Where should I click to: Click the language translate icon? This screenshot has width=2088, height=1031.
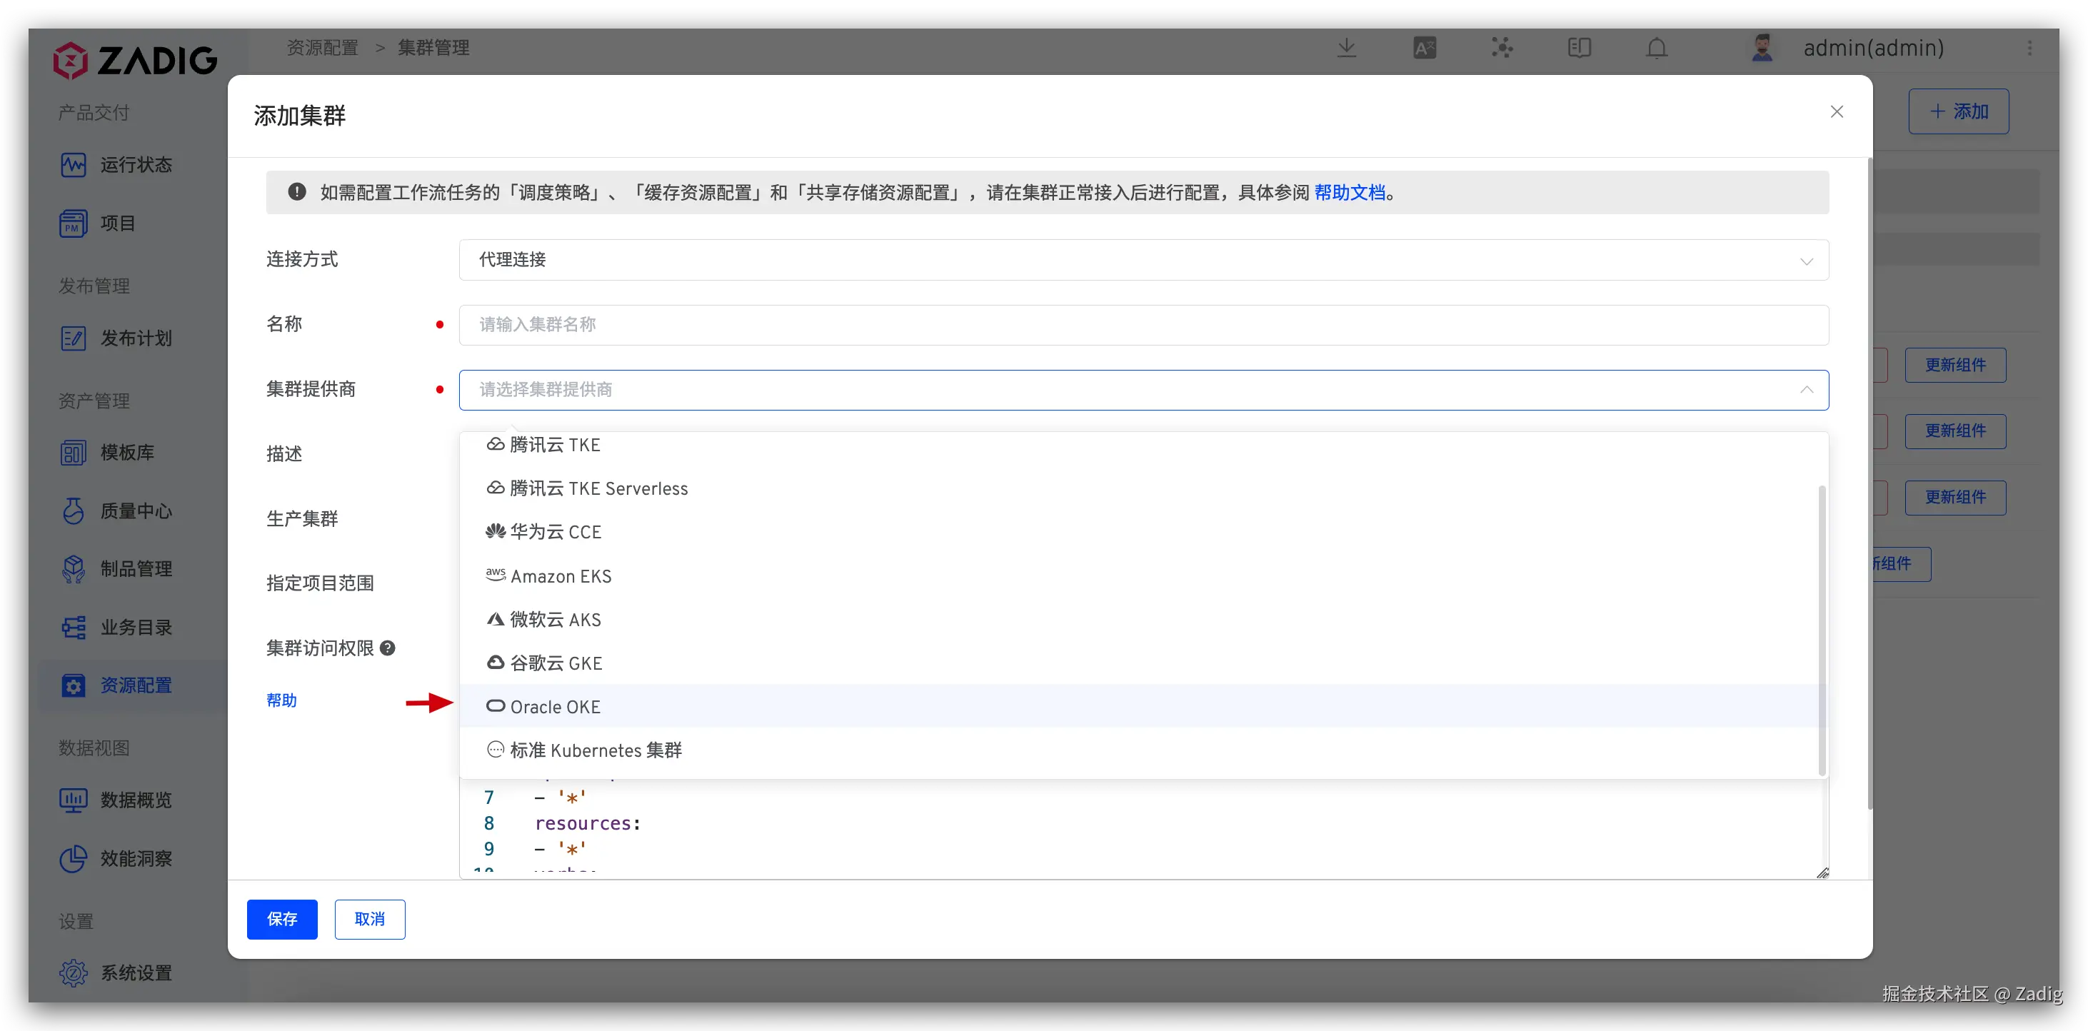click(1424, 48)
